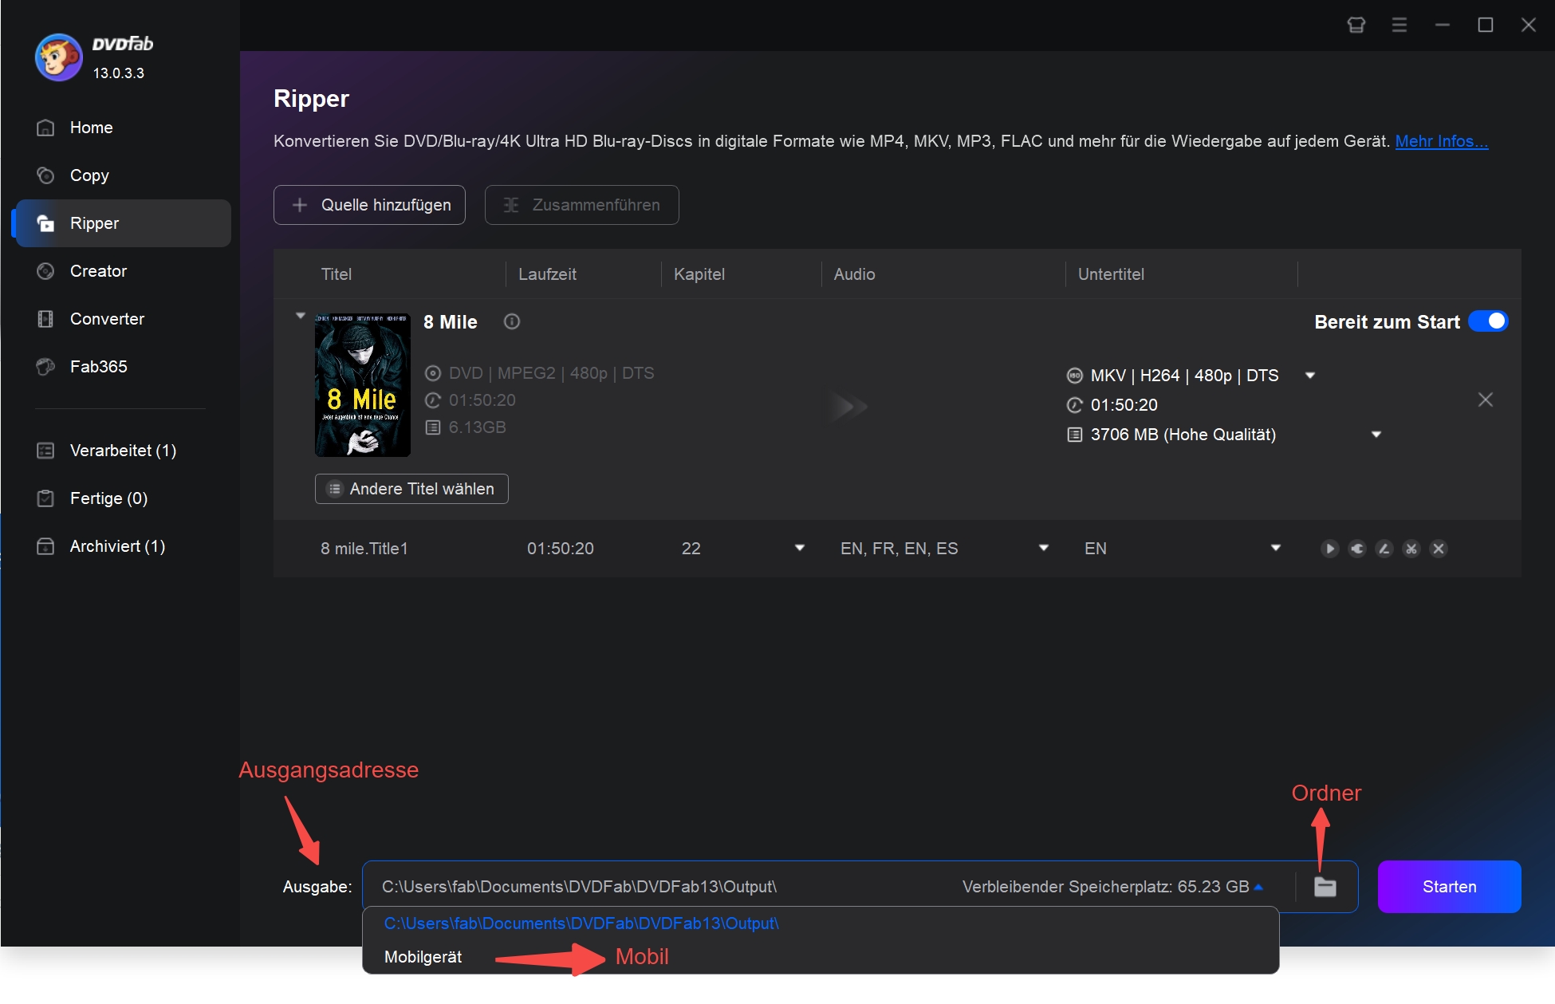Click the Fertige (0) clipboard icon
1555x1004 pixels.
pyautogui.click(x=46, y=498)
